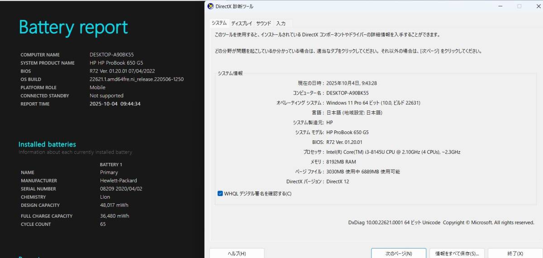This screenshot has height=258, width=543.
Task: Click システム モデル value HP ProBook 650 G5
Action: pyautogui.click(x=348, y=133)
